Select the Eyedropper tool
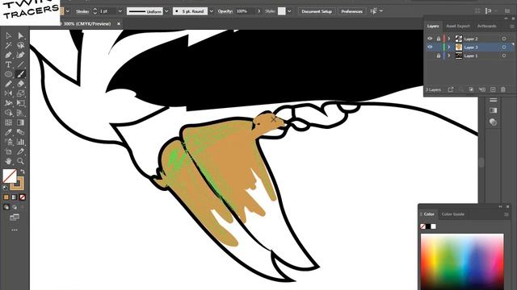 pos(9,132)
